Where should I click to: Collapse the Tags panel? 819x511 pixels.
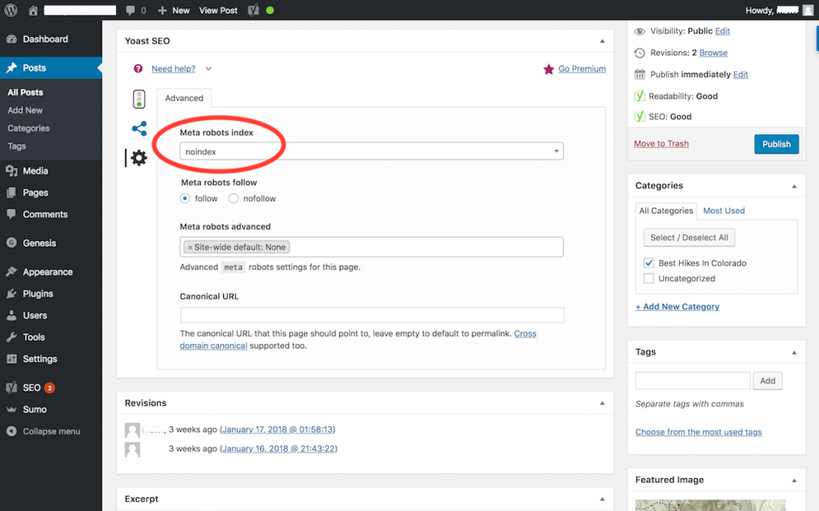click(794, 353)
